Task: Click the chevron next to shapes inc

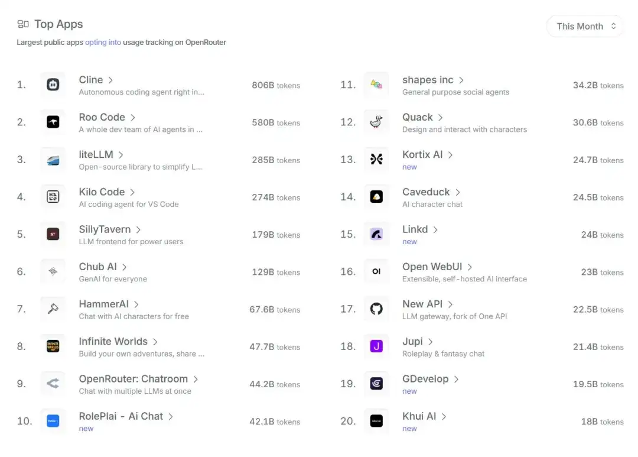Action: point(461,80)
